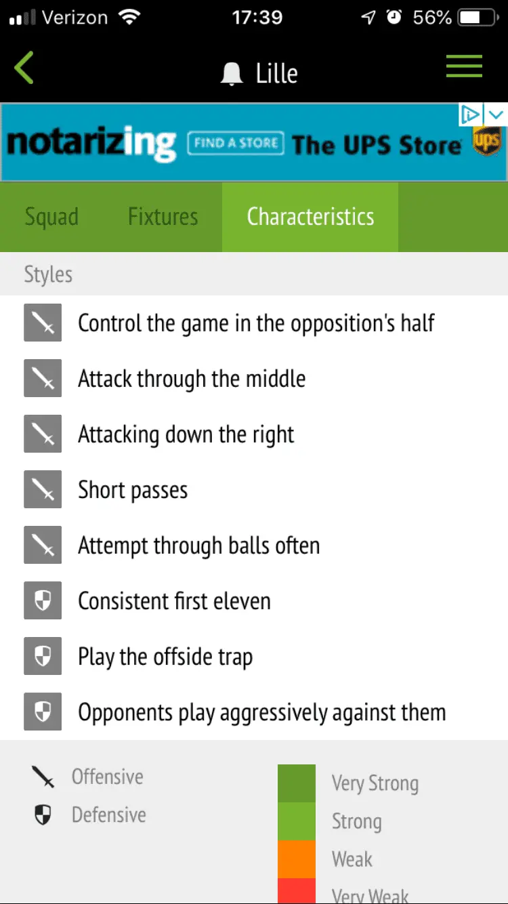Tap the green back arrow
The width and height of the screenshot is (508, 904).
(24, 68)
